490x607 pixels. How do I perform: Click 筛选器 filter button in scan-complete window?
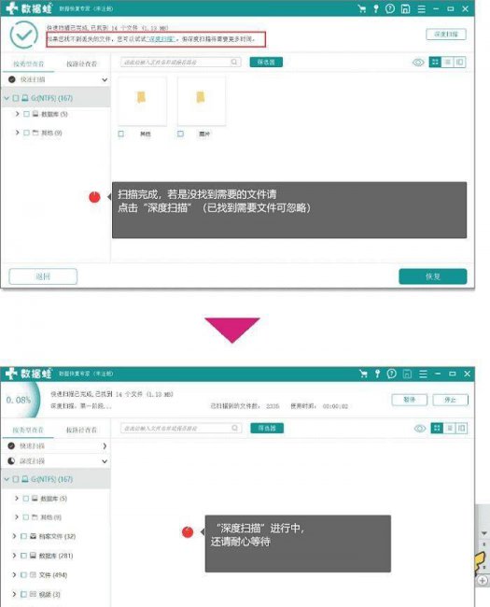pos(266,62)
